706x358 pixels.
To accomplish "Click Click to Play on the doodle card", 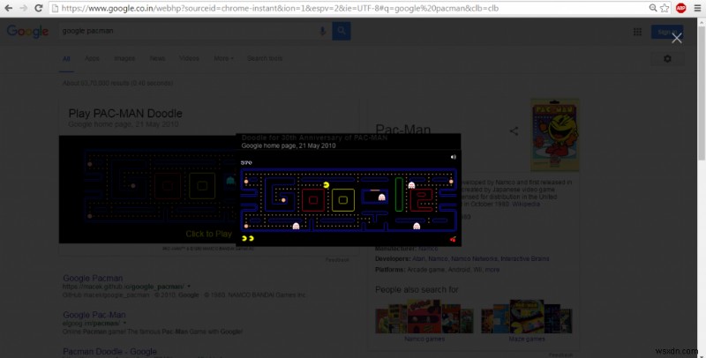I will tap(208, 234).
